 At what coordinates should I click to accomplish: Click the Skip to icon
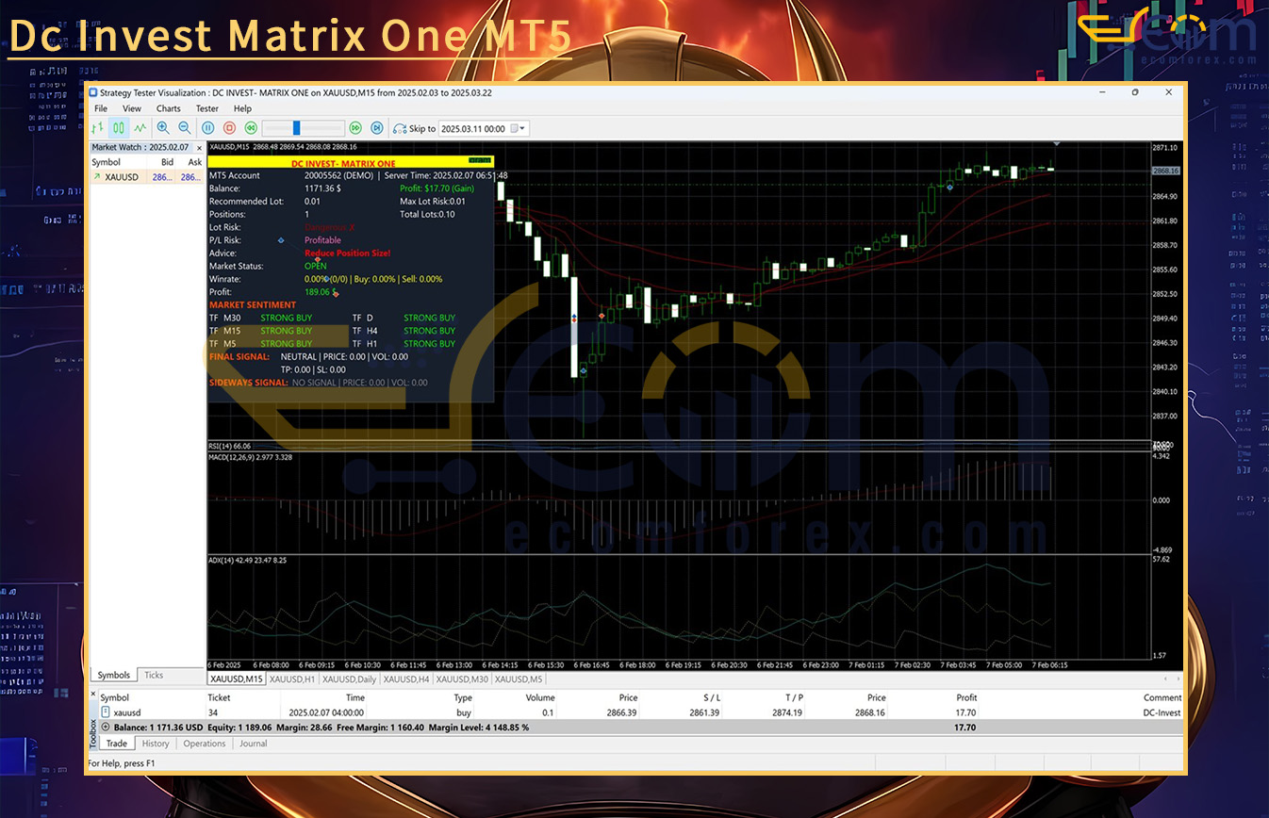(400, 128)
